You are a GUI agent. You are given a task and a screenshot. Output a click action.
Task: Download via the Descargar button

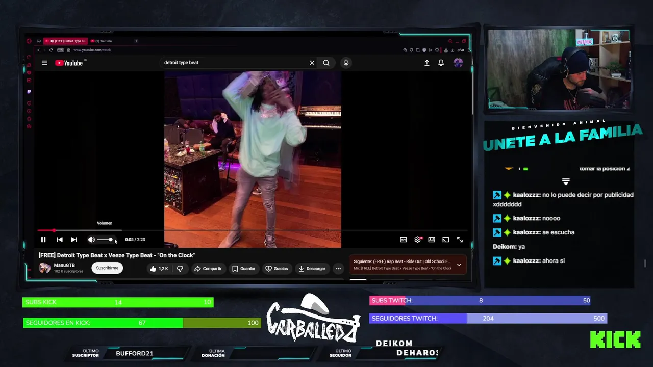[312, 269]
